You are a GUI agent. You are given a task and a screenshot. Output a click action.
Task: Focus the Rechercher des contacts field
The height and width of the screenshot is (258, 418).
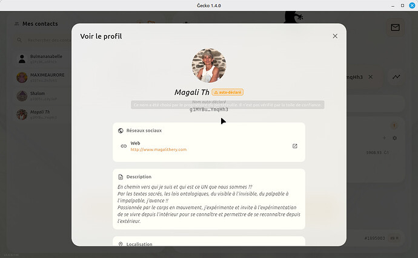[42, 40]
